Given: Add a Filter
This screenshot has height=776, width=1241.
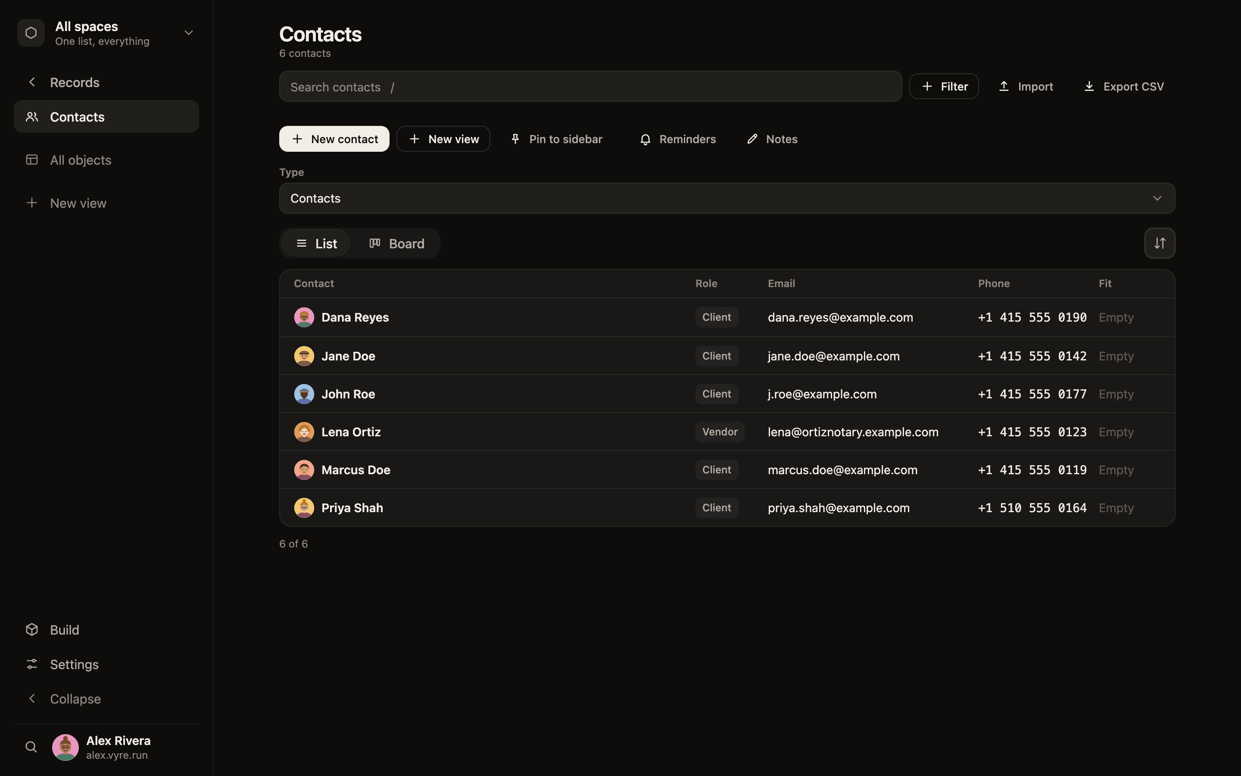Looking at the screenshot, I should click(944, 86).
